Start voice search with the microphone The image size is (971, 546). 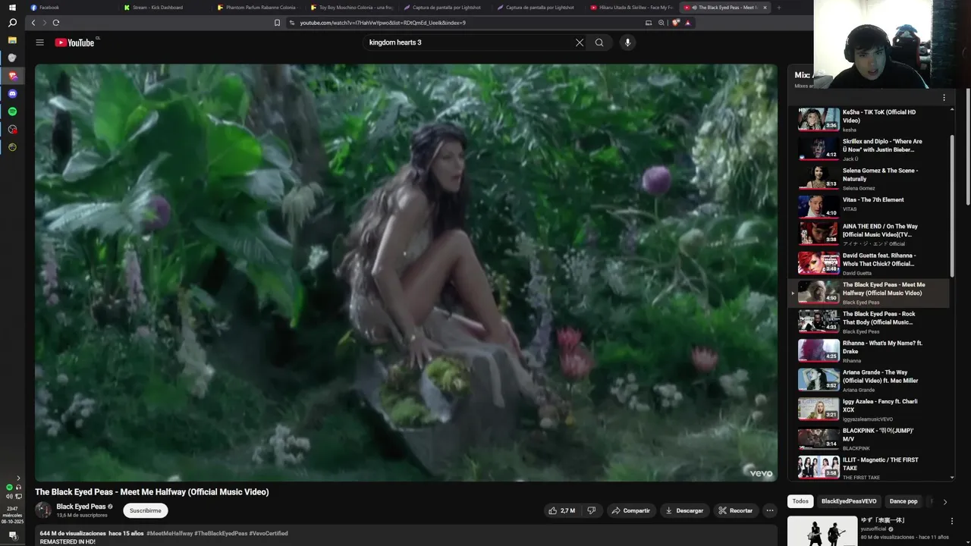pyautogui.click(x=627, y=42)
